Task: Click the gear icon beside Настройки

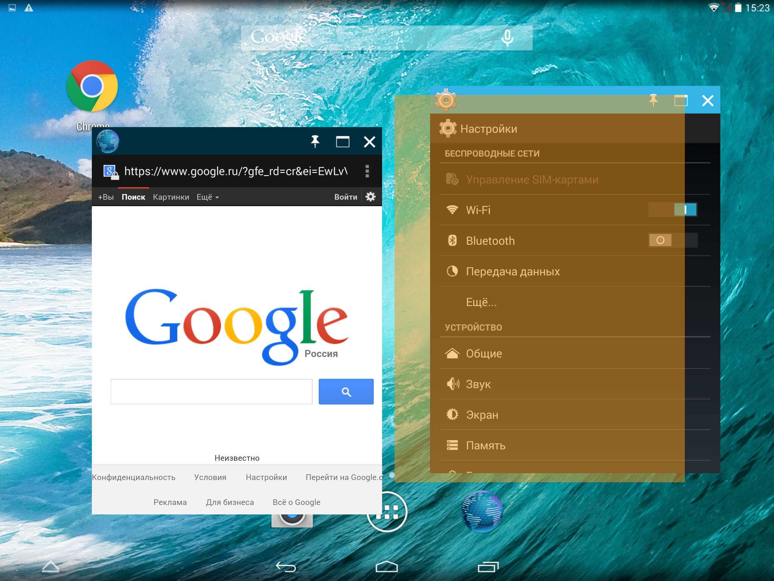Action: (x=448, y=129)
